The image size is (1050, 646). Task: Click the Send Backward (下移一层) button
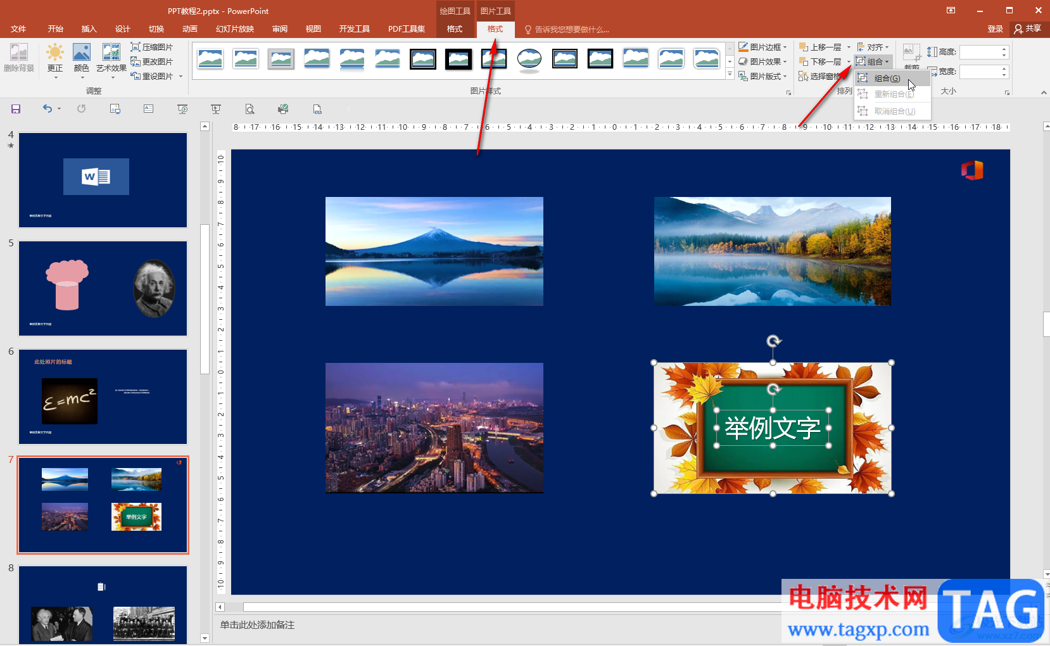coord(819,62)
